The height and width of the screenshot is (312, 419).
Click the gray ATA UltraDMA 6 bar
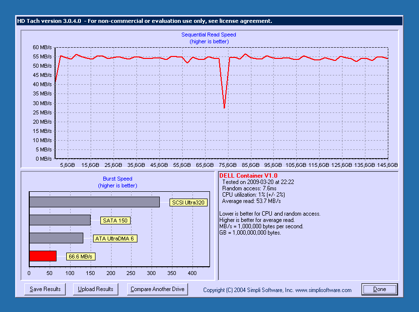pos(56,238)
